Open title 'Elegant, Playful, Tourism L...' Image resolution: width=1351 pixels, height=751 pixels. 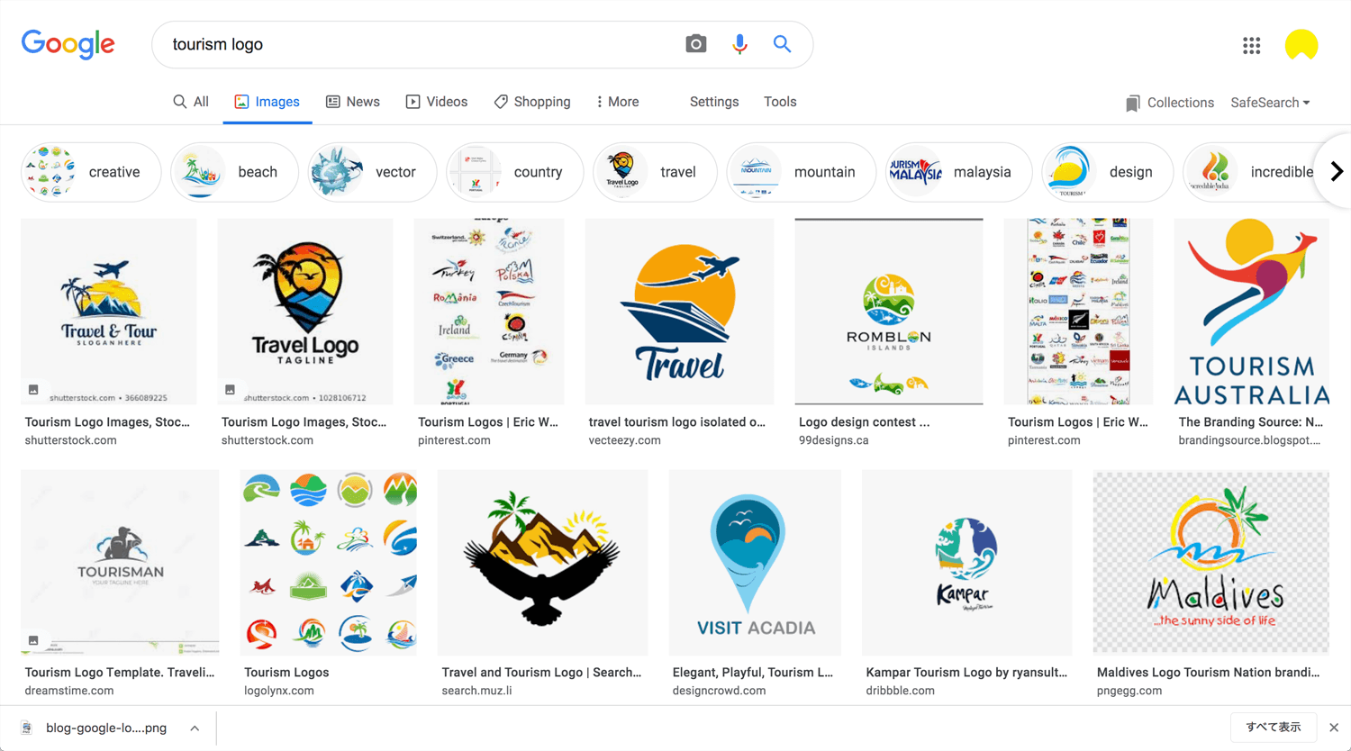tap(753, 672)
